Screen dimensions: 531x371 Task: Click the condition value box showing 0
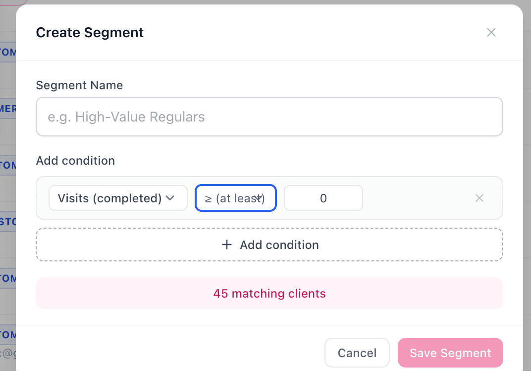pos(323,198)
